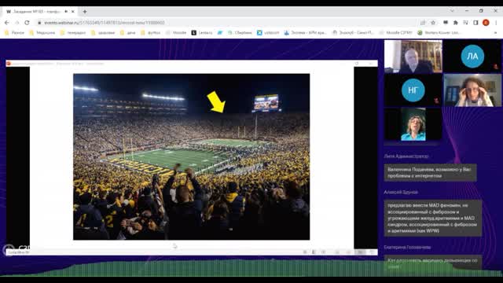This screenshot has width=503, height=283.
Task: Reload the webinar page
Action: click(x=27, y=23)
